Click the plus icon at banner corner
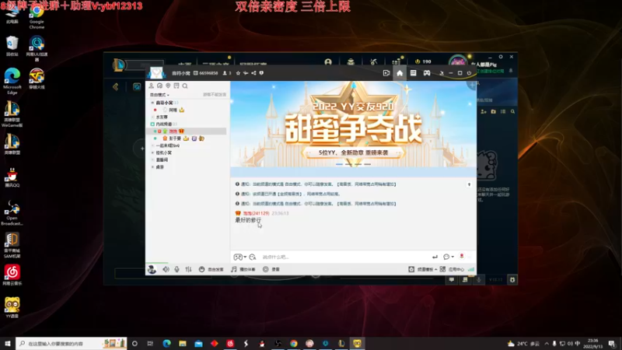 tap(472, 86)
